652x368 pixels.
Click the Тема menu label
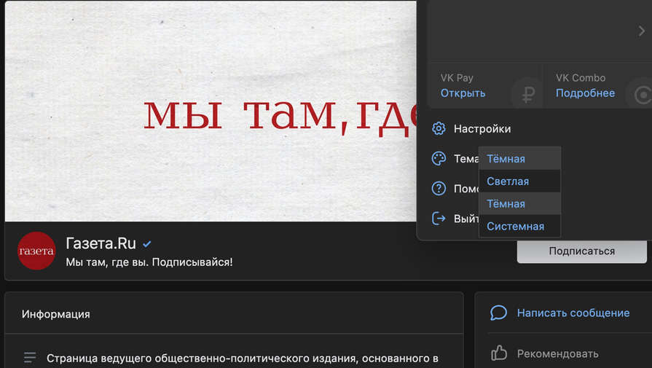pyautogui.click(x=466, y=158)
